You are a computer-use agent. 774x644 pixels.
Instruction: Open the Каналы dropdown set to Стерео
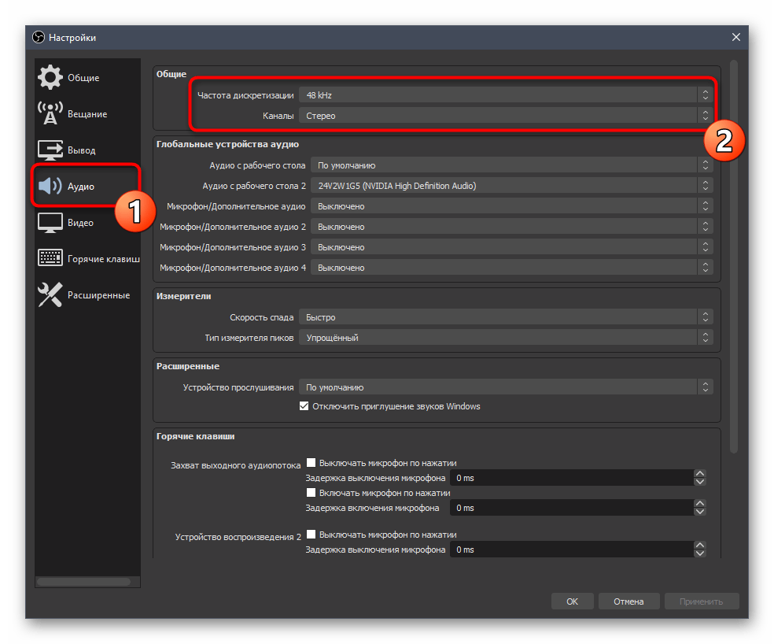point(505,116)
